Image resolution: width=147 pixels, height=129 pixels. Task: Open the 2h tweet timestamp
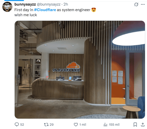point(66,4)
